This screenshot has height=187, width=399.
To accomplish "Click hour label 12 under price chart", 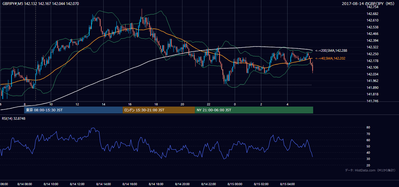I will click(77, 104).
